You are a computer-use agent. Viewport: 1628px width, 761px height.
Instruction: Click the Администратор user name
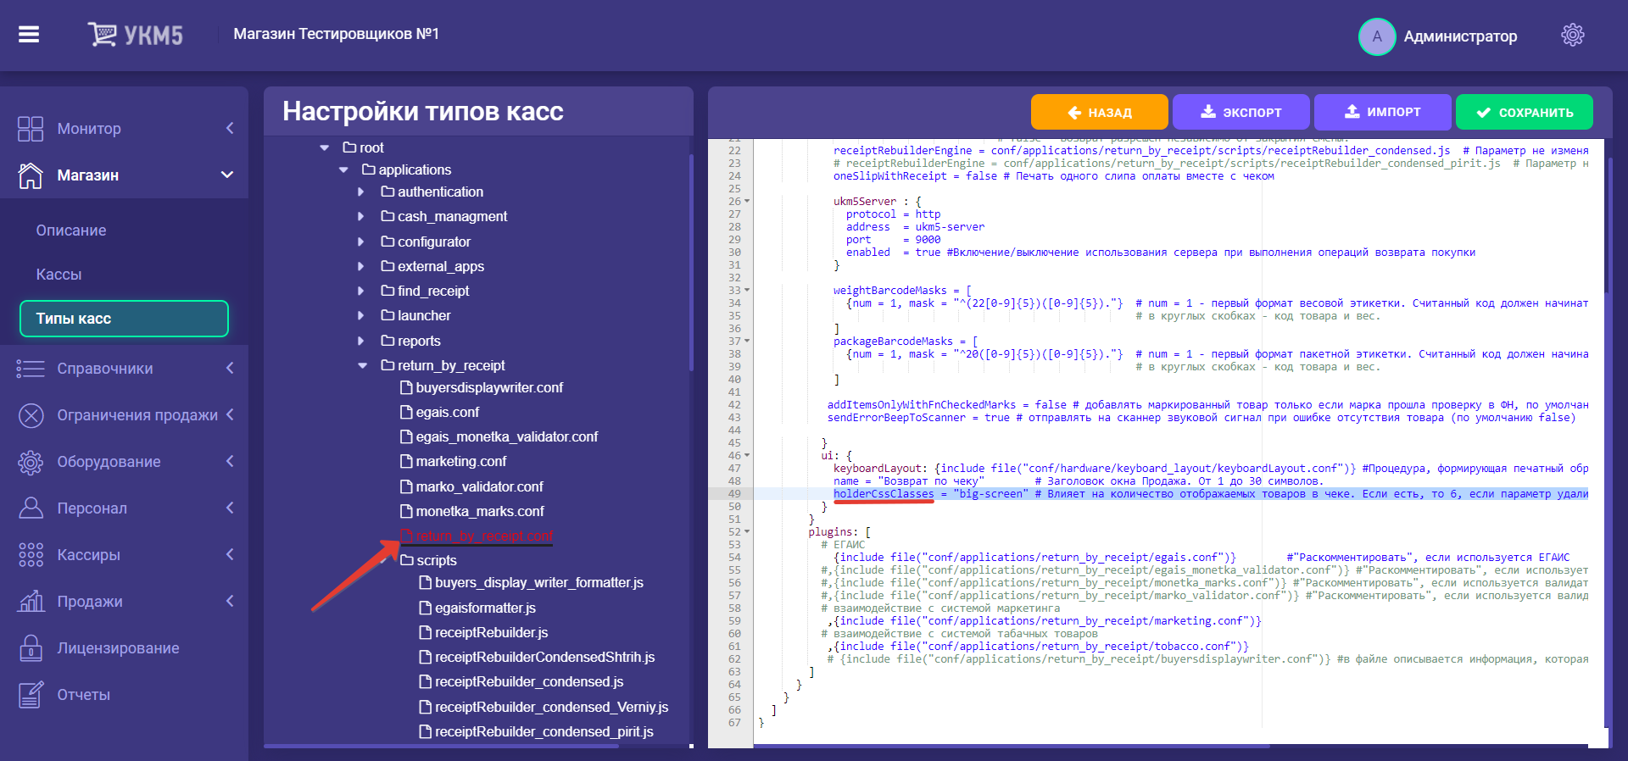[1460, 36]
